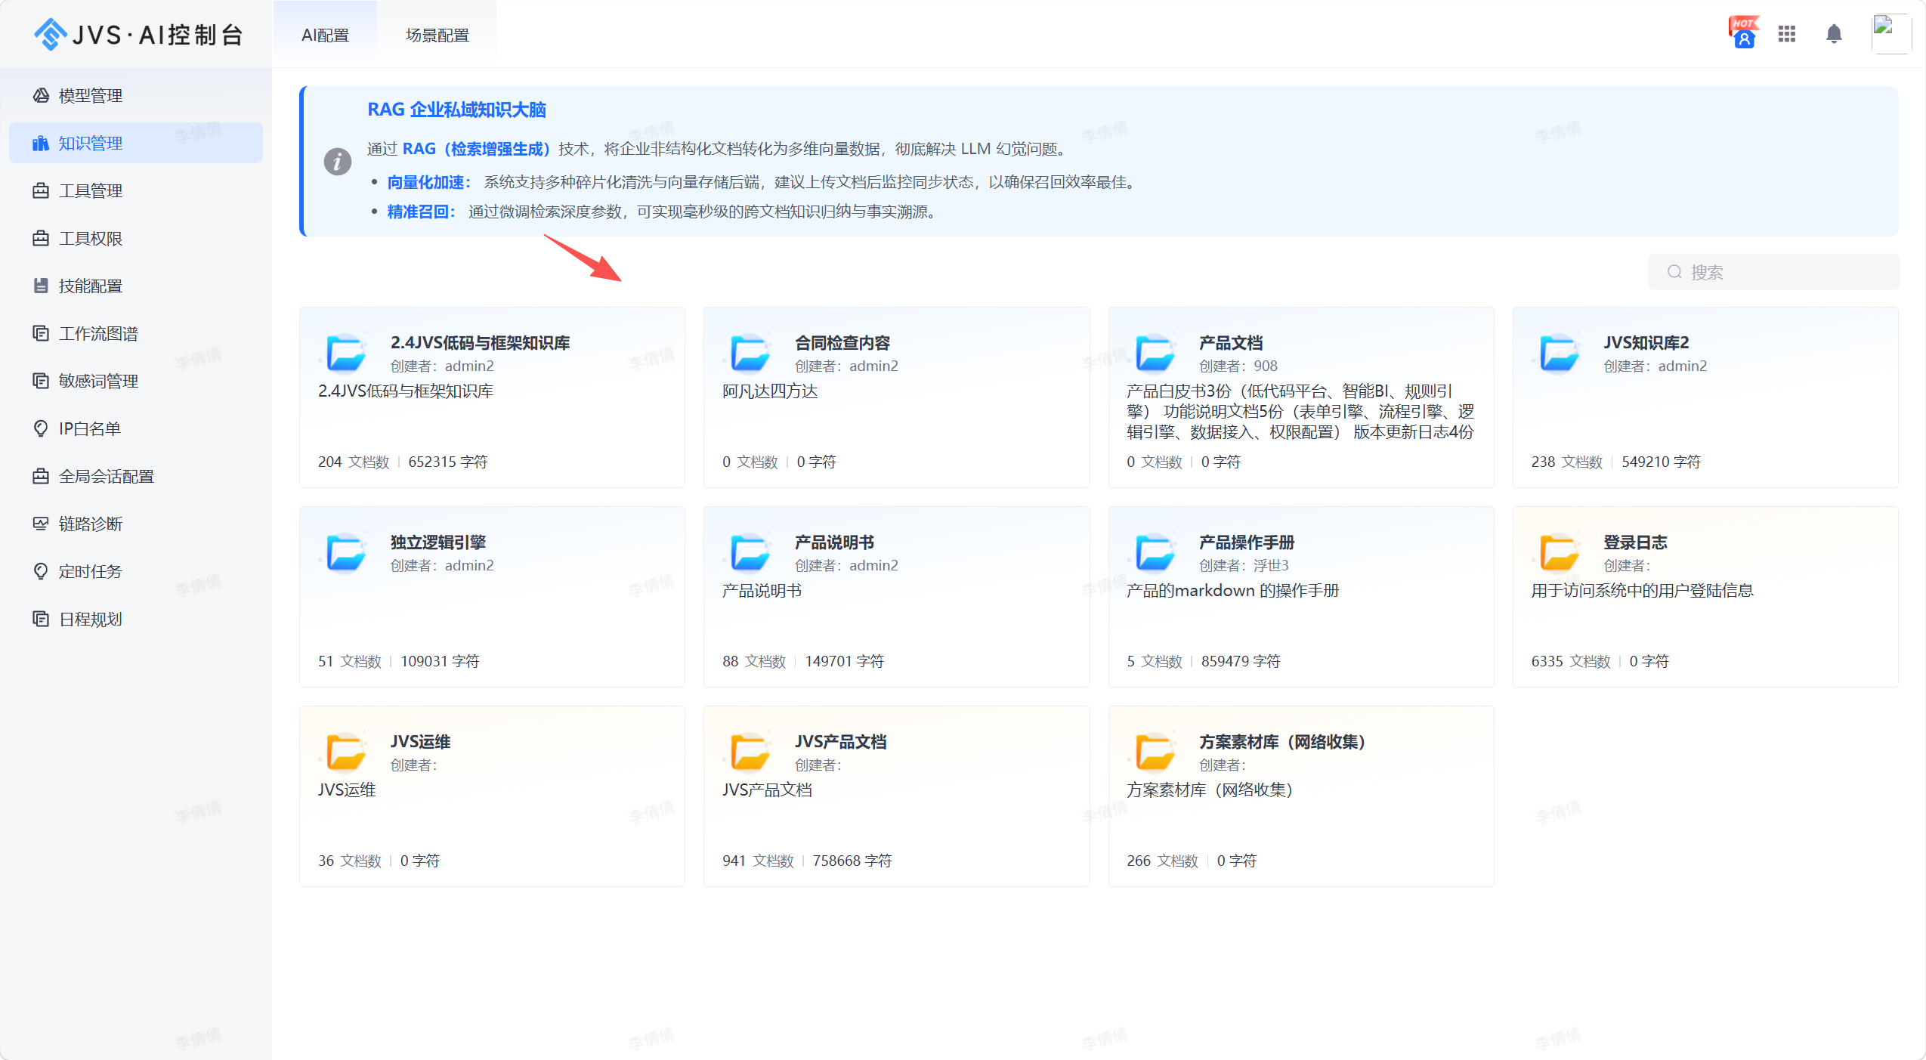Open 敏感词管理 menu label
Screen dimensions: 1926x1060
point(98,382)
